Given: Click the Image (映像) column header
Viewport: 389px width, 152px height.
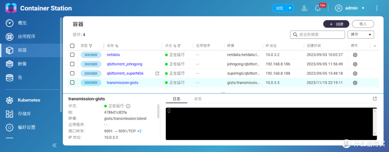Looking at the screenshot, I should pos(231,46).
